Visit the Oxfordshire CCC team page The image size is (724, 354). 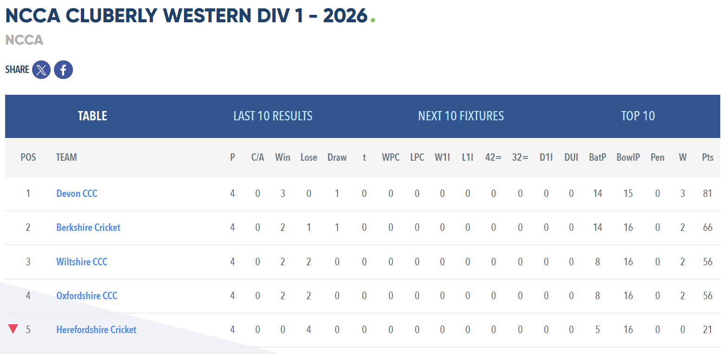tap(87, 295)
